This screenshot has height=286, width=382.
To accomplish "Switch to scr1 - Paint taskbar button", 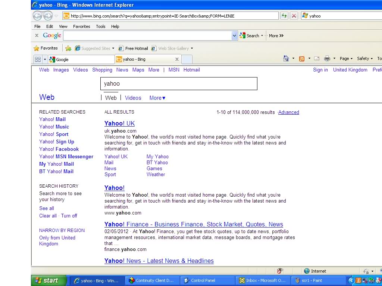I will (x=318, y=280).
